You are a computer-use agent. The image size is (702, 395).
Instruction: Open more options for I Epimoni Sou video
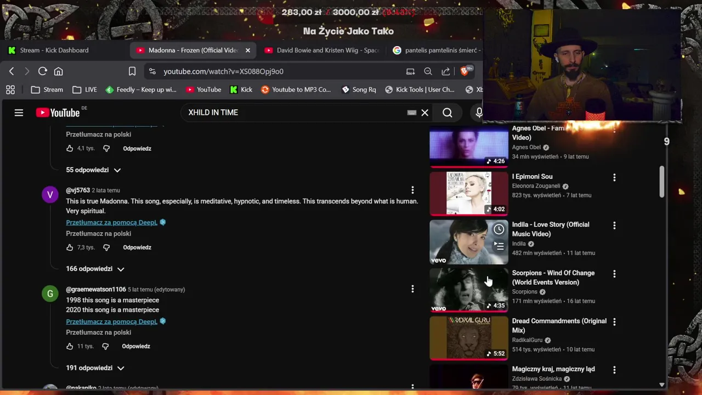point(614,177)
